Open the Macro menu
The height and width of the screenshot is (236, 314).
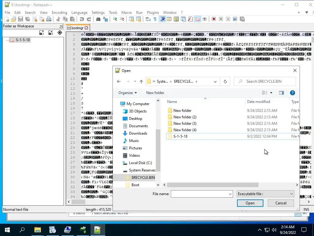pyautogui.click(x=127, y=12)
